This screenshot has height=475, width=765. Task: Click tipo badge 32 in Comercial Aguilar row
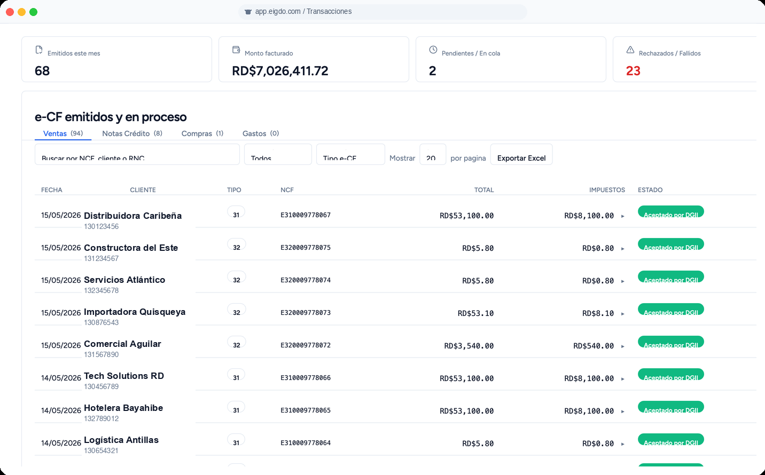point(236,342)
